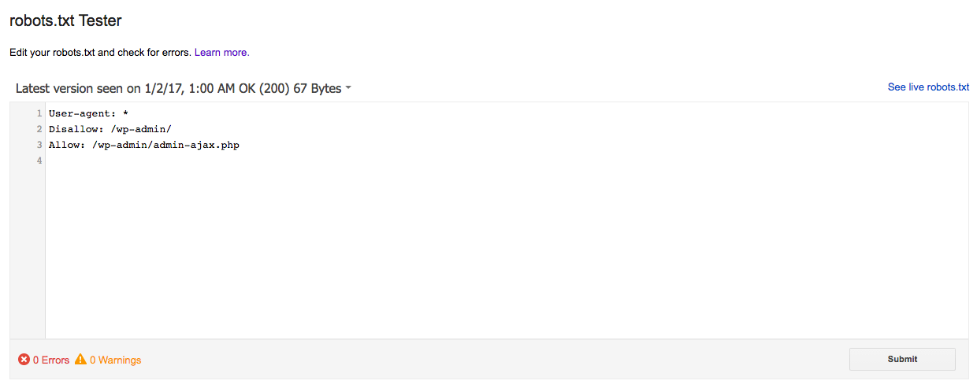Click the 0 Warnings label
Viewport: 977px width, 388px height.
point(115,360)
